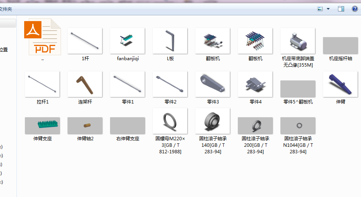Select the 零件1 rod thumbnail
Image resolution: width=361 pixels, height=197 pixels.
coord(127,84)
